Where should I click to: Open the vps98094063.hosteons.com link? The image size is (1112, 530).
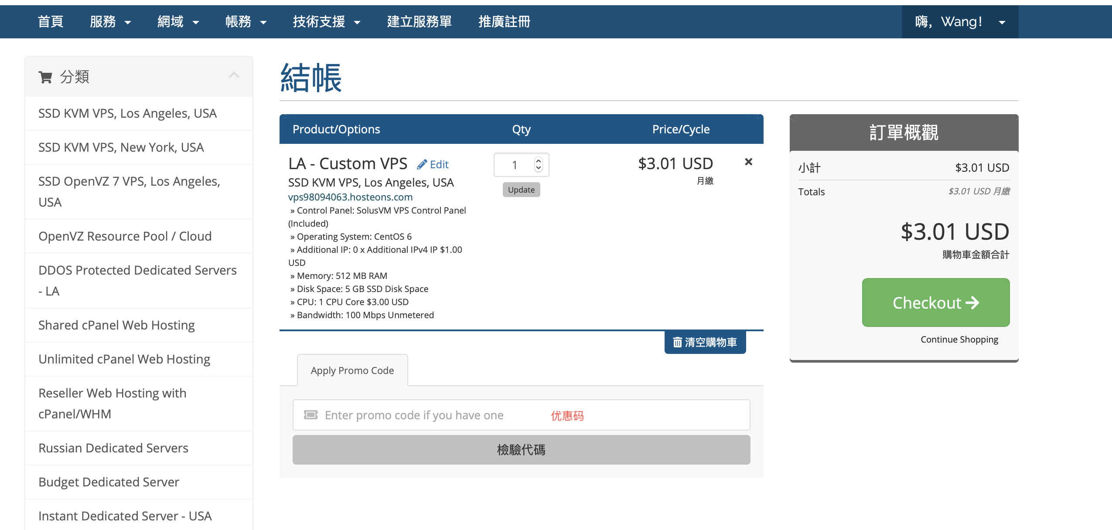[x=350, y=197]
